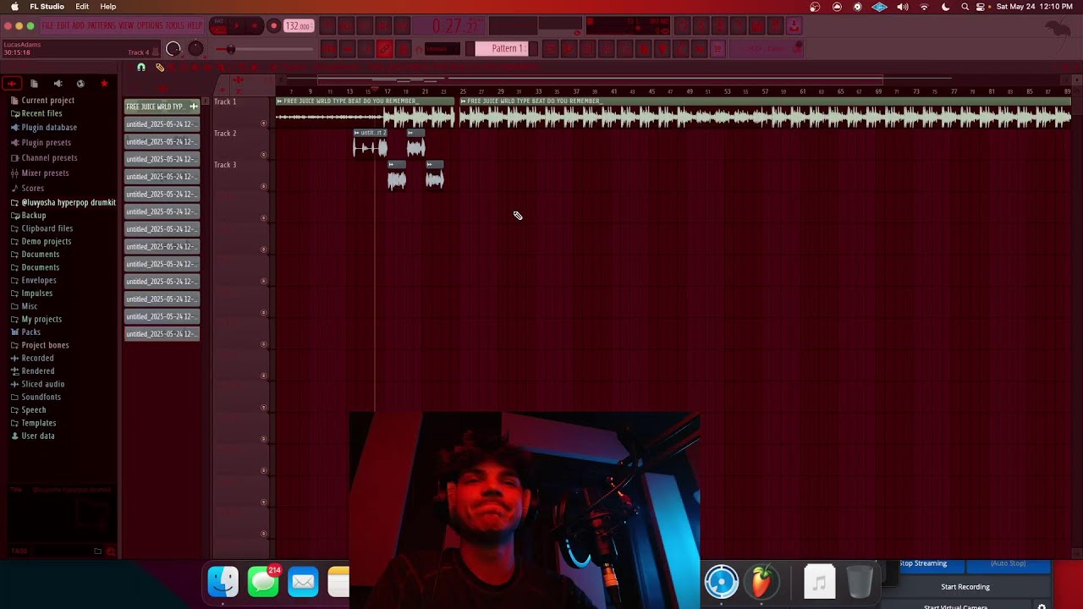
Task: Click the FL Studio stop button
Action: click(255, 26)
